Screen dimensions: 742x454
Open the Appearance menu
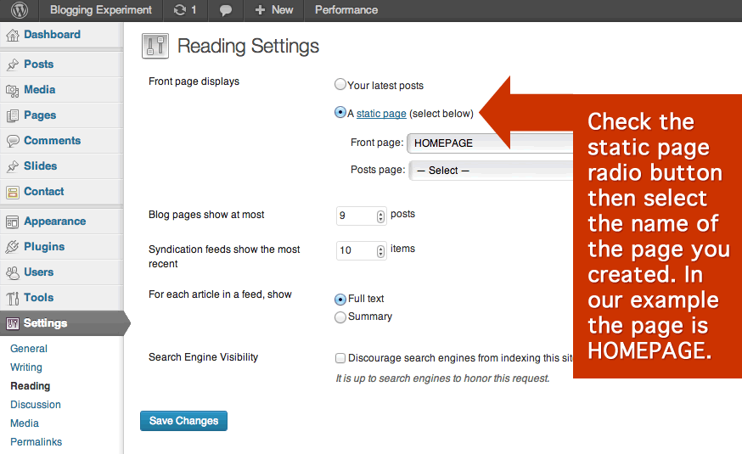(x=55, y=221)
